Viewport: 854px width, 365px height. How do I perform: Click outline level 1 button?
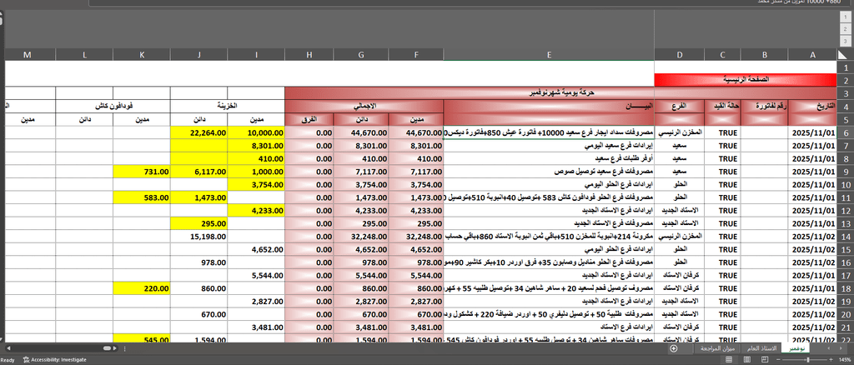(844, 16)
